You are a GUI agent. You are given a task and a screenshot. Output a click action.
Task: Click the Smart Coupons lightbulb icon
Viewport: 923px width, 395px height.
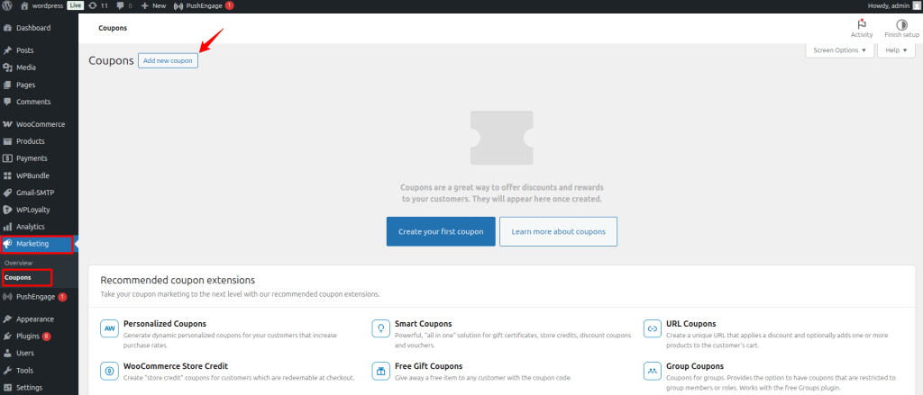(x=381, y=328)
